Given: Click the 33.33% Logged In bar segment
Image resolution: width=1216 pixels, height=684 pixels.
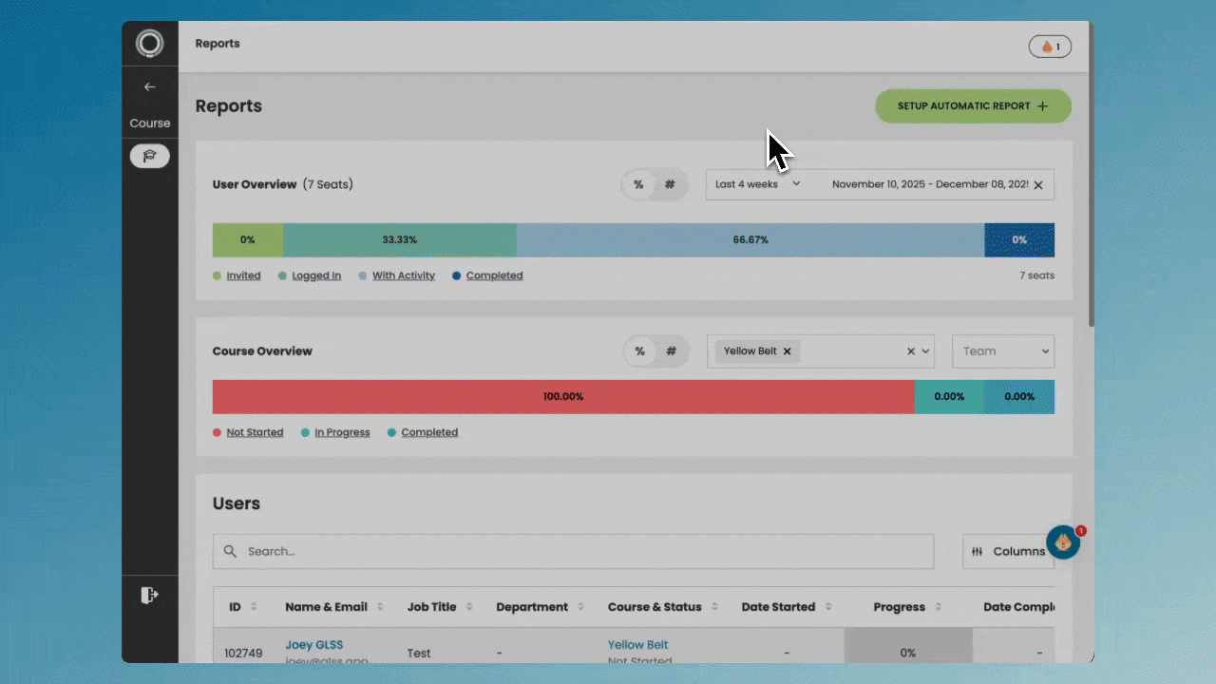Looking at the screenshot, I should tap(400, 240).
